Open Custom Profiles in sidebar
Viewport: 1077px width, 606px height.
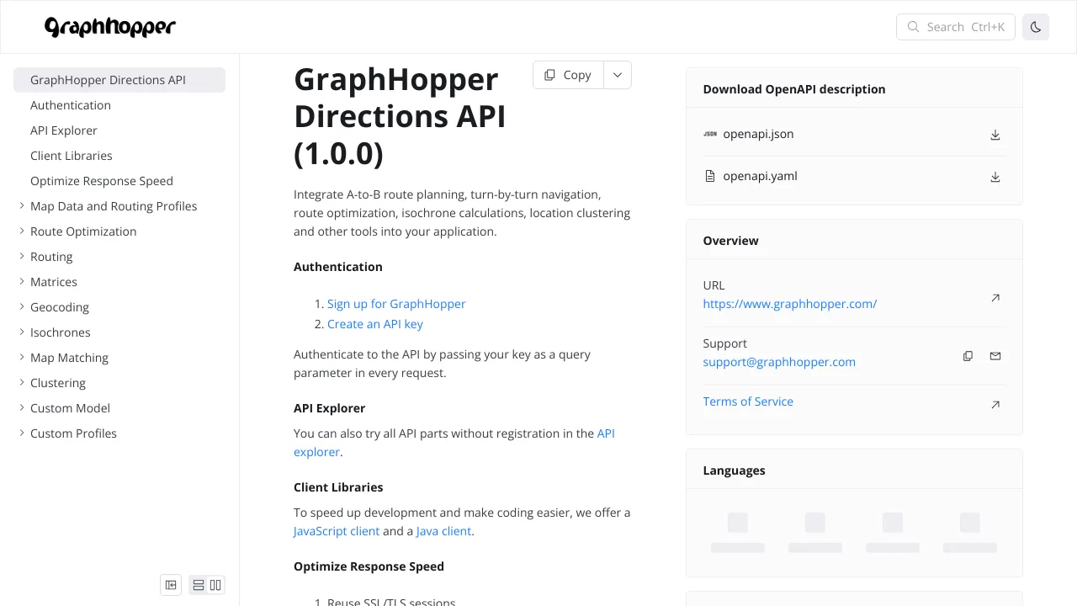(x=119, y=433)
